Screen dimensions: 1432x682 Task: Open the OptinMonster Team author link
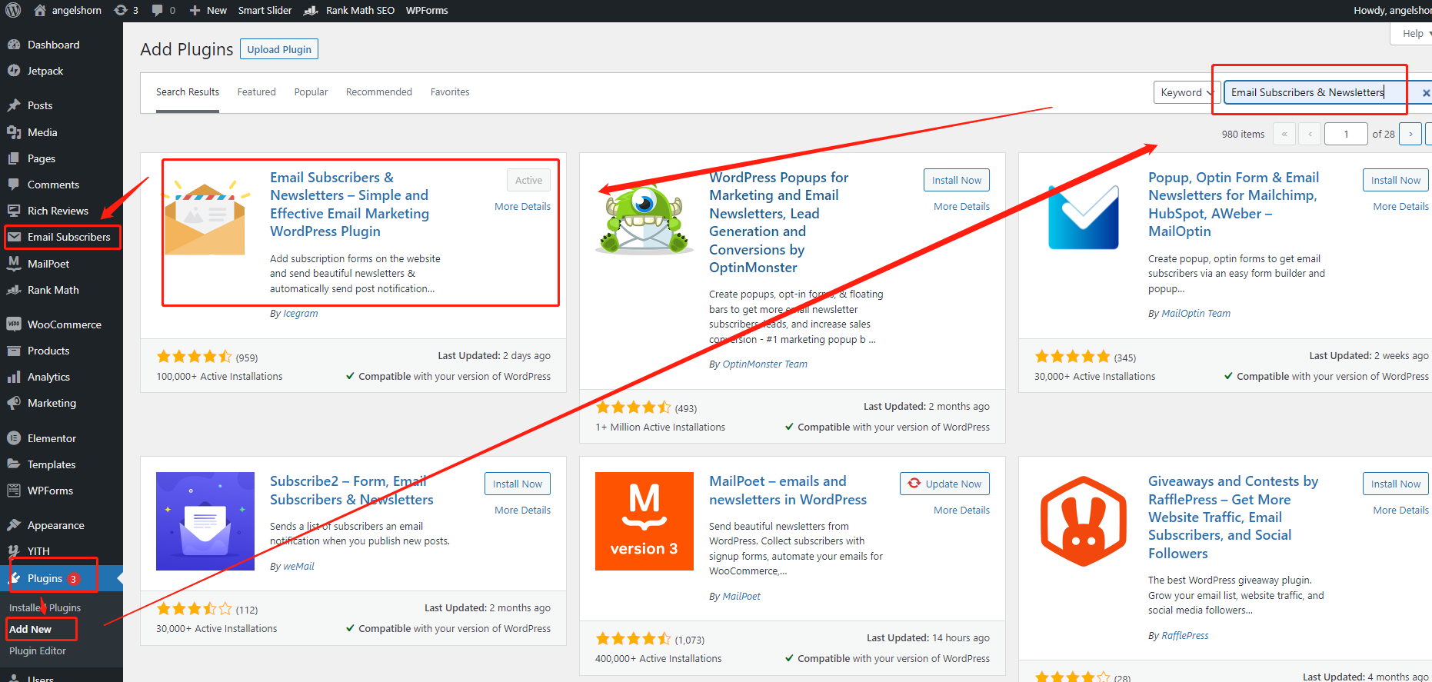tap(765, 364)
